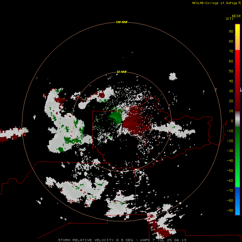Viewport: 242px width, 242px height.
Task: Select the -80 knot scale label
Action: pos(230,201)
